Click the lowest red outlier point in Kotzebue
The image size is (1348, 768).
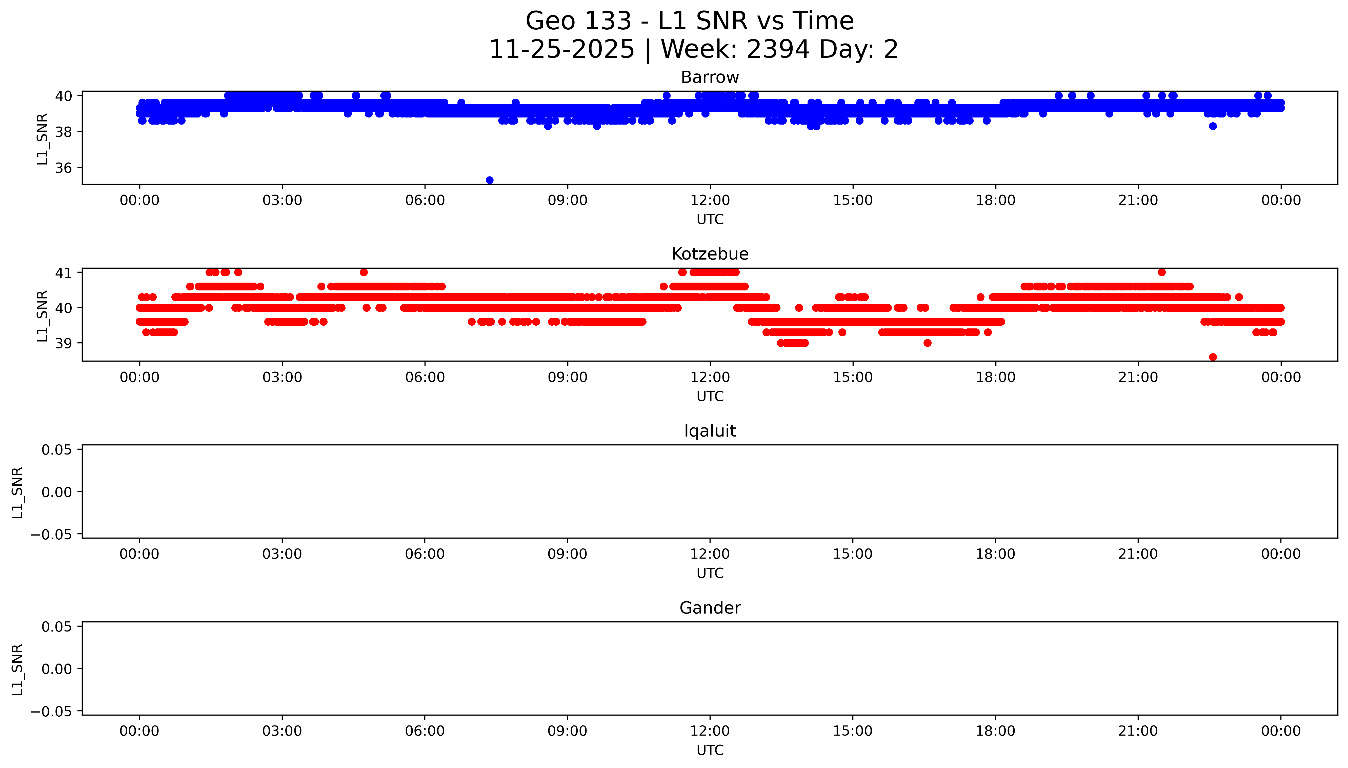pyautogui.click(x=1213, y=357)
